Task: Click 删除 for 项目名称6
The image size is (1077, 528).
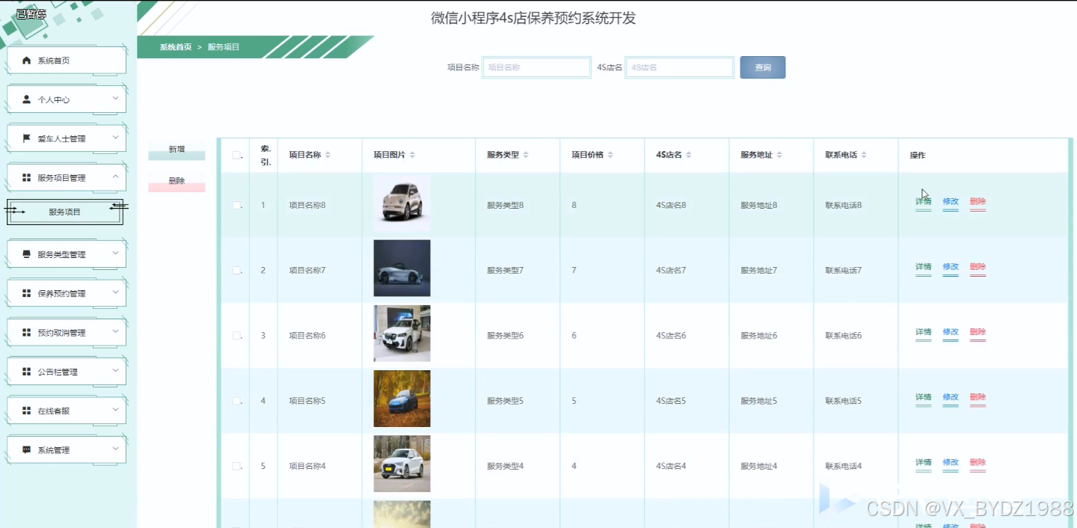Action: [x=978, y=333]
